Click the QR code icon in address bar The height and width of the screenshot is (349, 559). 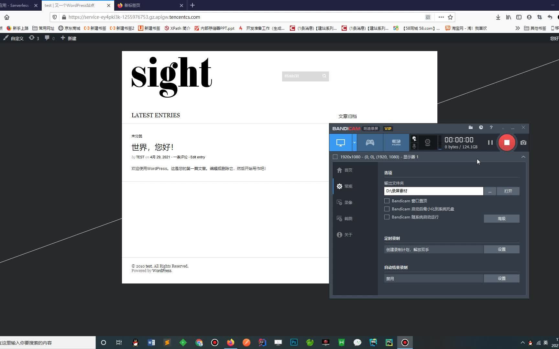click(x=428, y=17)
